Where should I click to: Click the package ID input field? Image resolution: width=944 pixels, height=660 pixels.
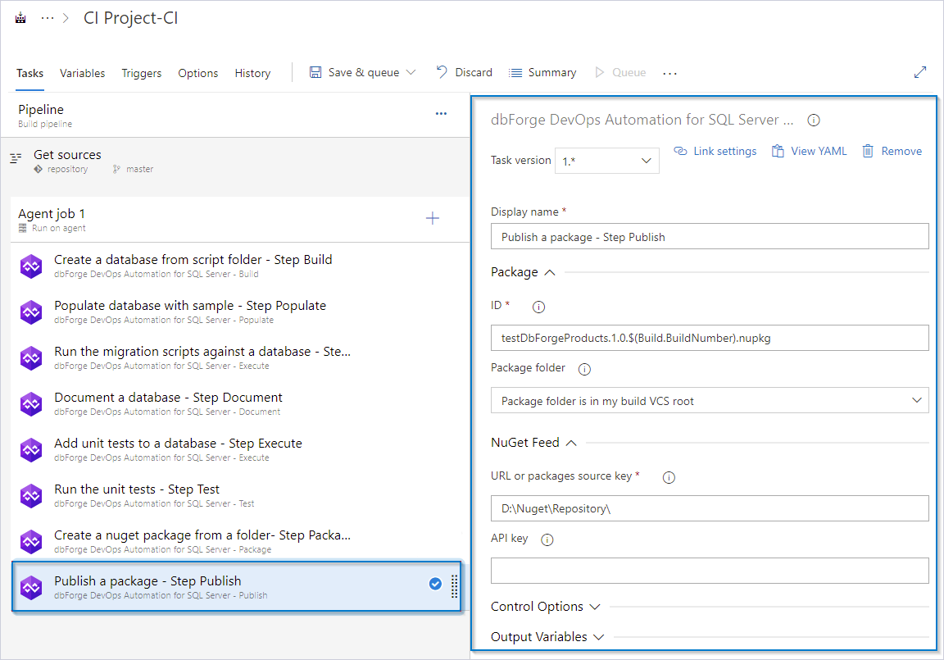[710, 338]
